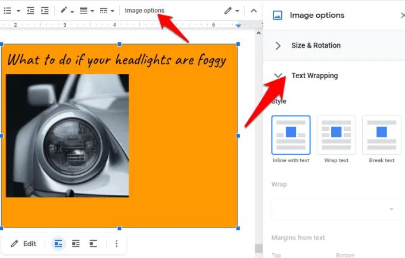Viewport: 405px width, 258px height.
Task: Choose break text icon in the image toolbar
Action: [x=94, y=244]
